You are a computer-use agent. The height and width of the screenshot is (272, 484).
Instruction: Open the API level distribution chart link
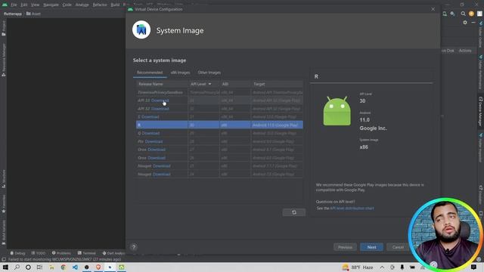tap(352, 209)
